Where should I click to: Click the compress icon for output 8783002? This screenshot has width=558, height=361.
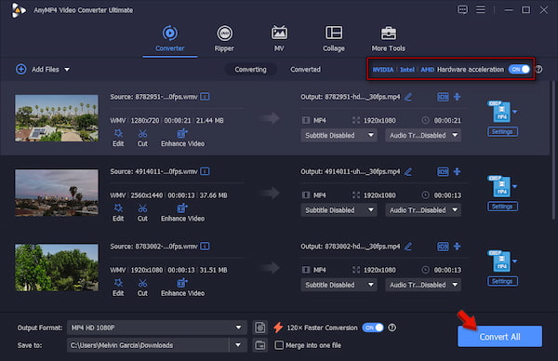pyautogui.click(x=458, y=247)
